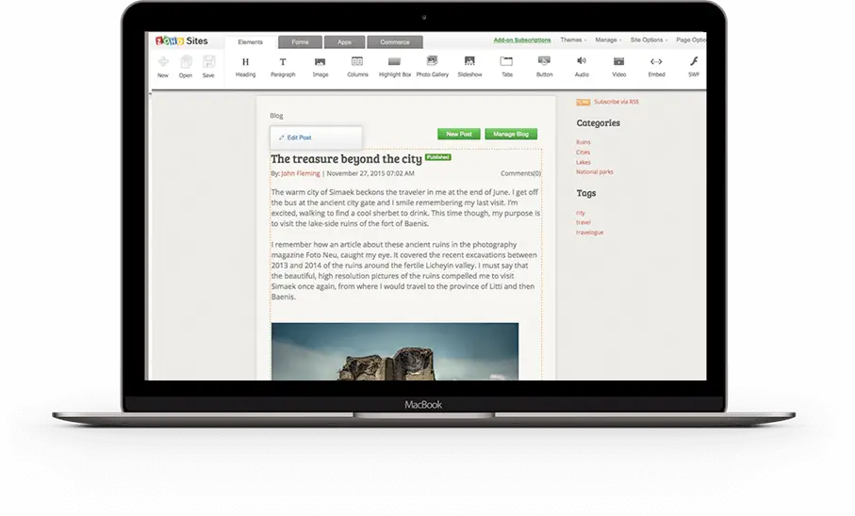Switch to the Commerce tab

(x=395, y=42)
